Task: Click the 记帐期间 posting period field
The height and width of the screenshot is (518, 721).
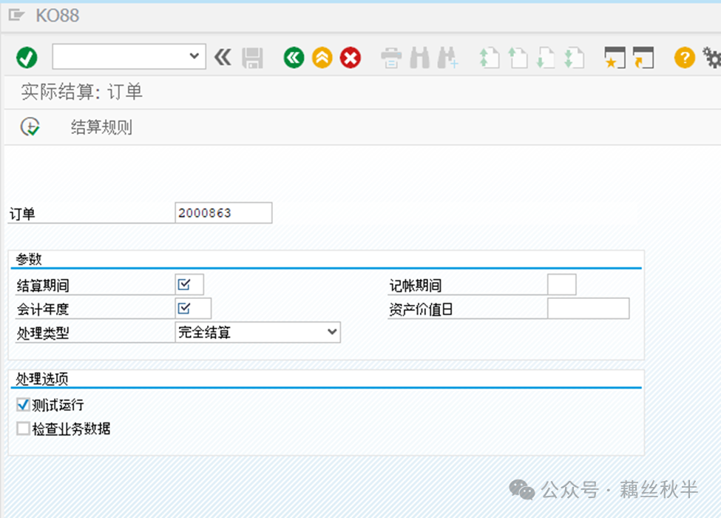Action: coord(562,285)
